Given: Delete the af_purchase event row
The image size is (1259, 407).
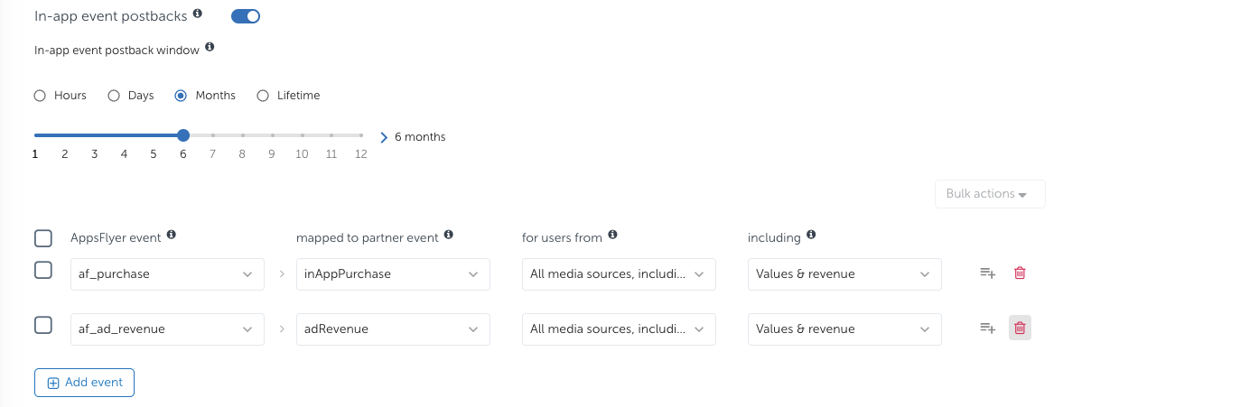Looking at the screenshot, I should point(1020,273).
